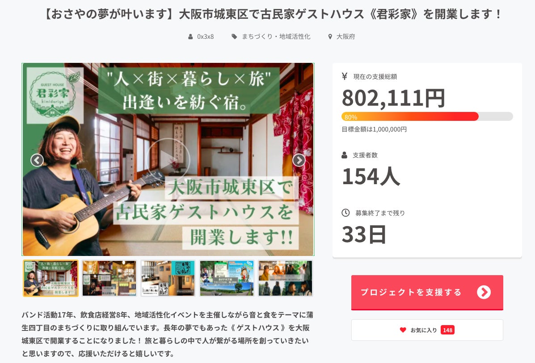Play the guesthouse project video
This screenshot has width=535, height=363.
tap(168, 160)
